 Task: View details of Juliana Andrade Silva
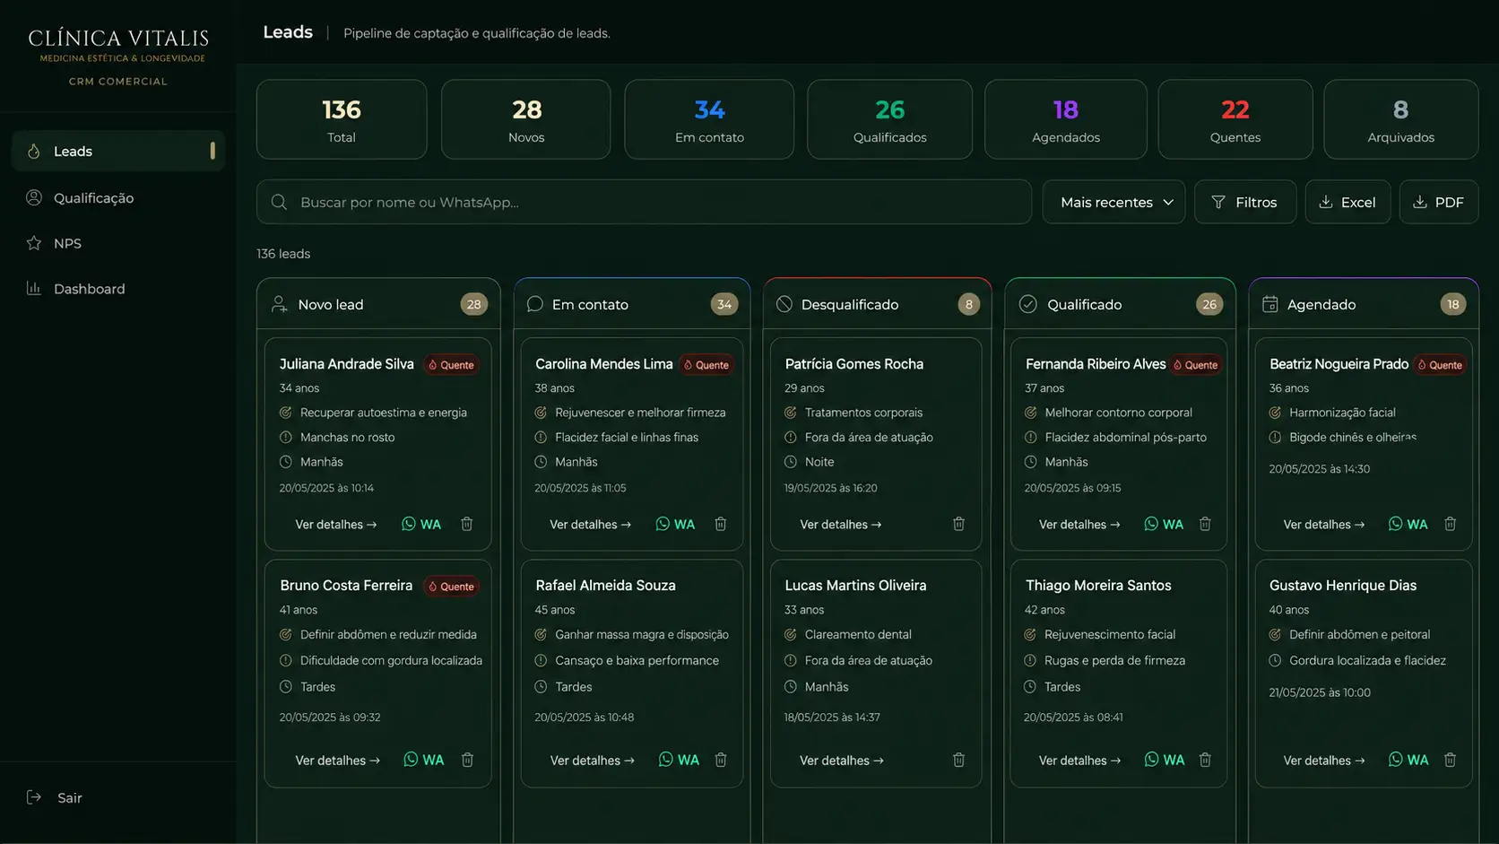click(x=336, y=524)
